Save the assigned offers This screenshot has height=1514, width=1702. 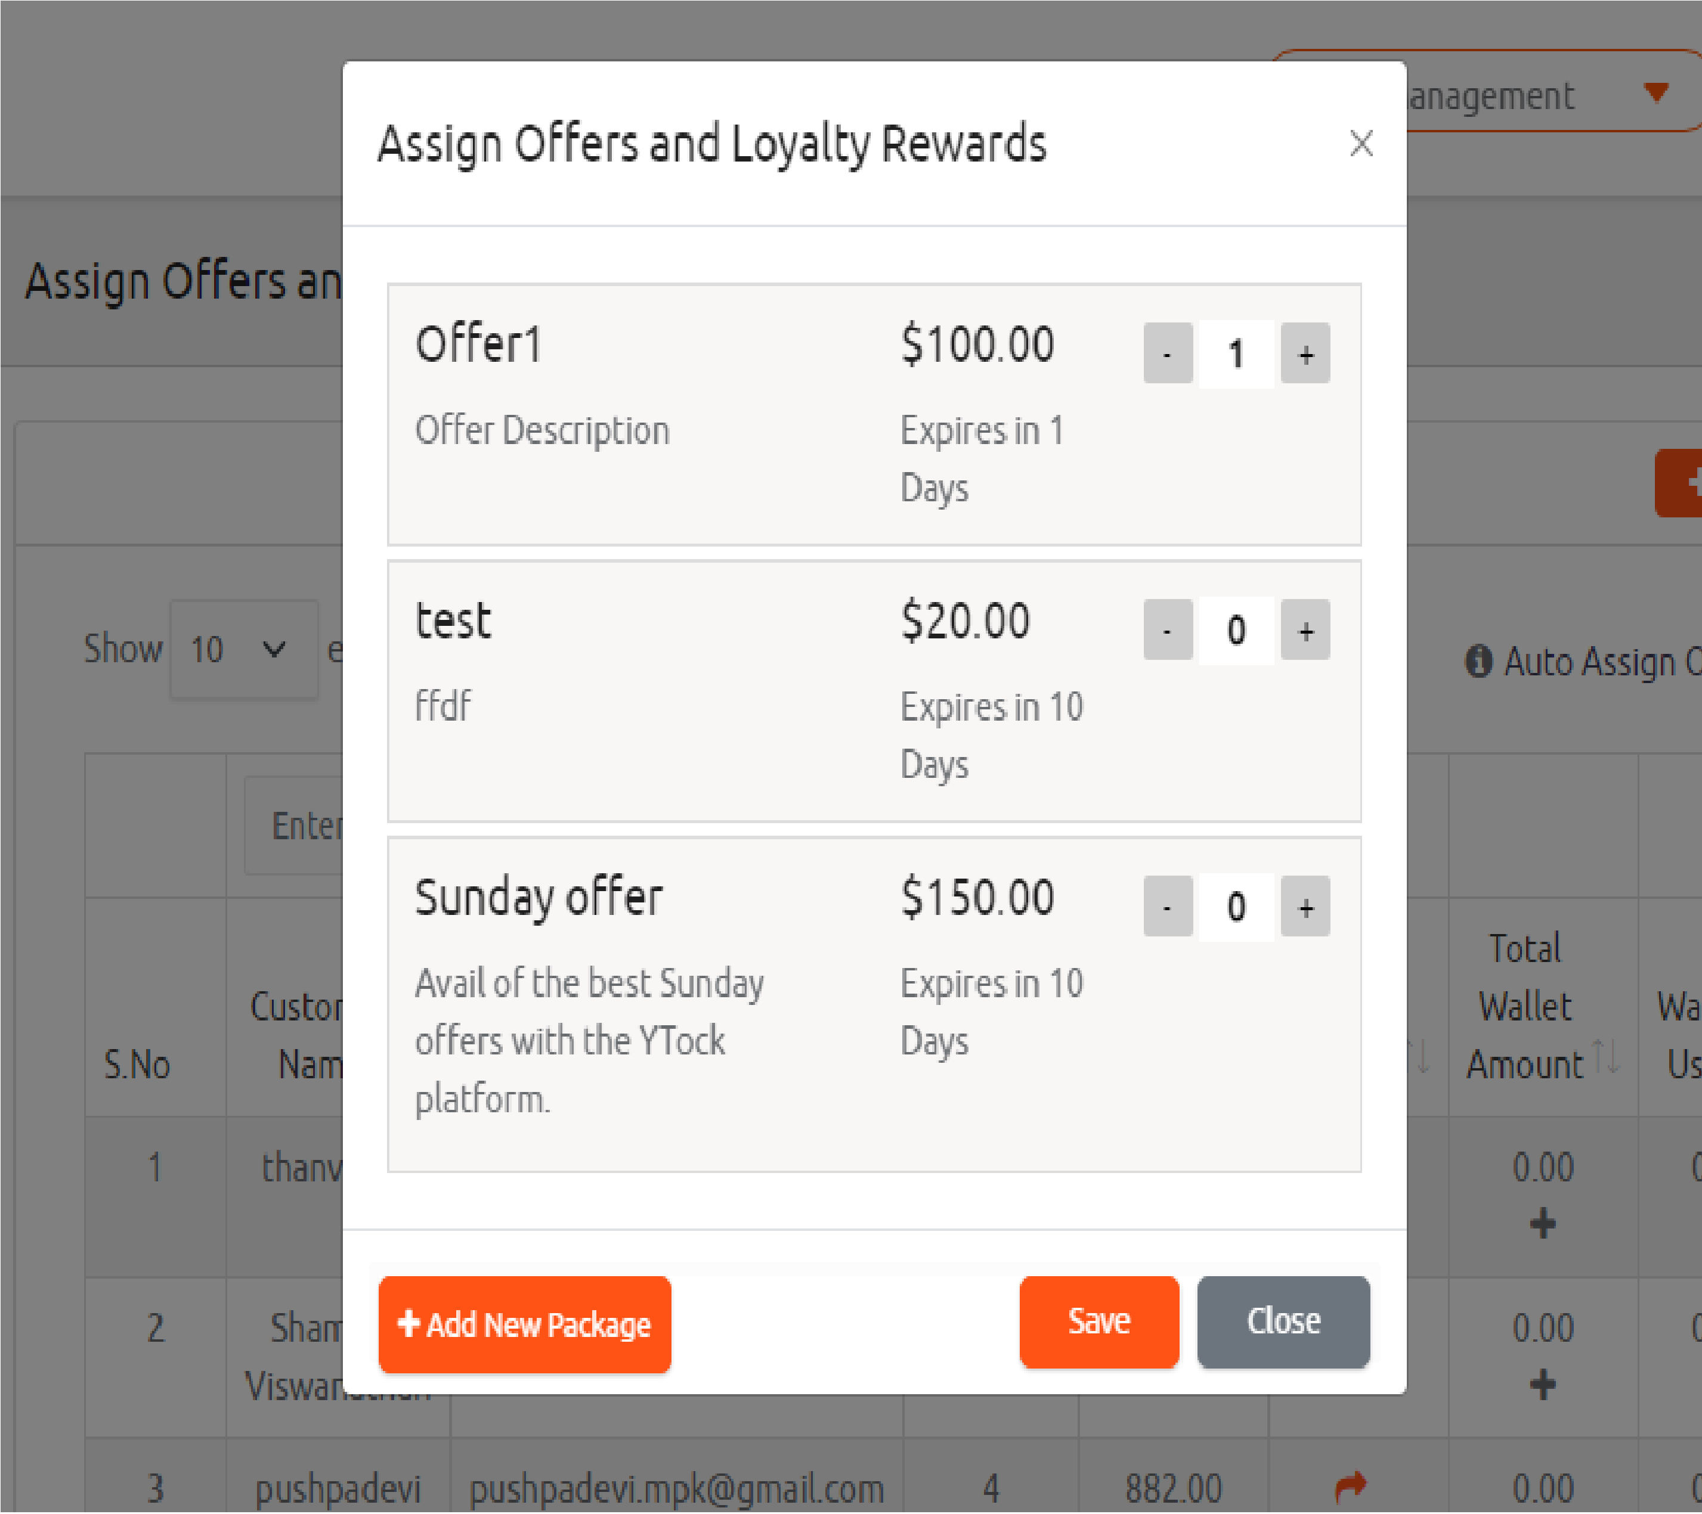(x=1098, y=1321)
